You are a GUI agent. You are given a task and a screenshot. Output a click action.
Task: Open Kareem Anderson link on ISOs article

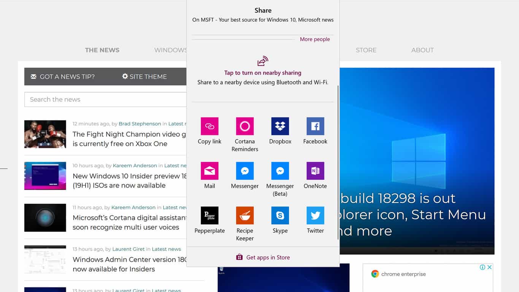coord(135,165)
